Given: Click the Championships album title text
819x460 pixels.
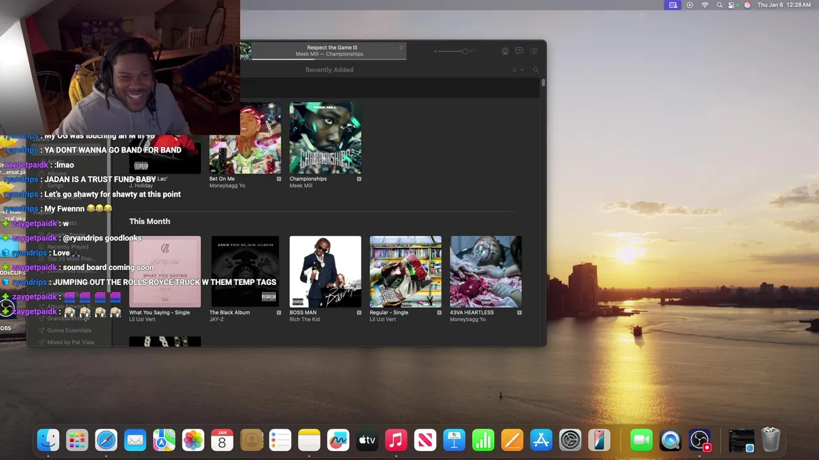Looking at the screenshot, I should click(308, 179).
